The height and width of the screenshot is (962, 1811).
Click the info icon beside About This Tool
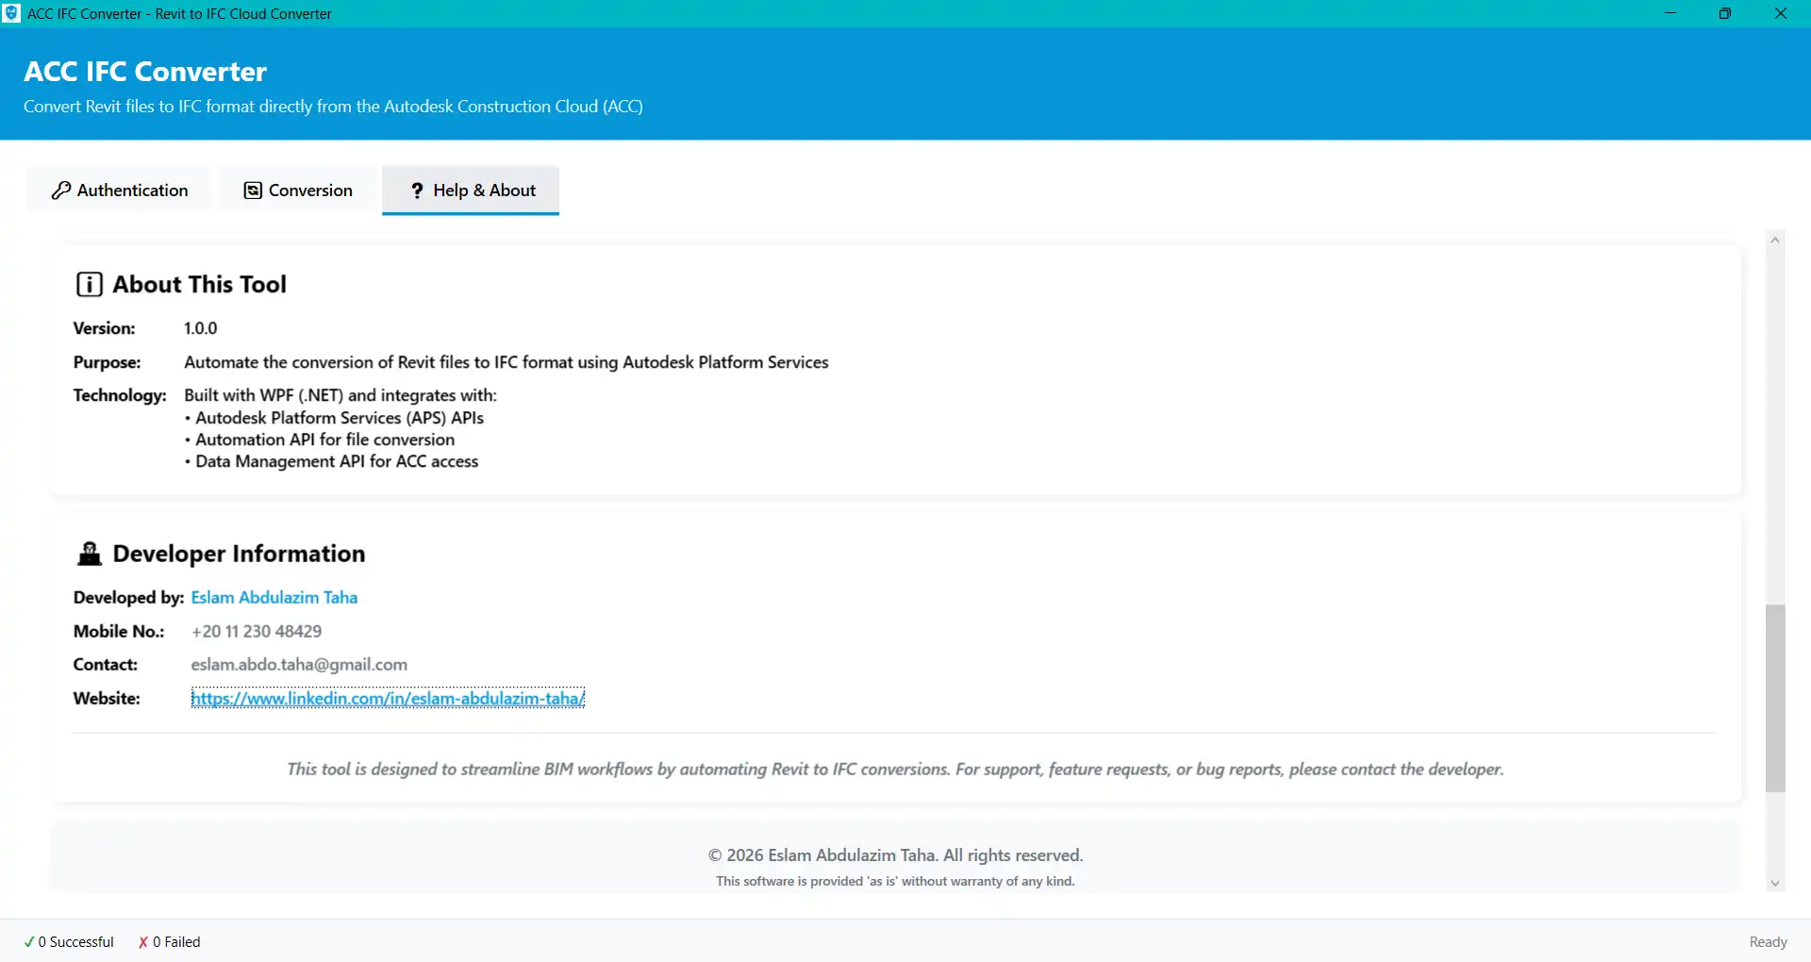pyautogui.click(x=88, y=283)
